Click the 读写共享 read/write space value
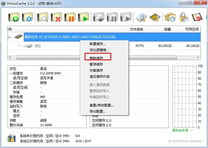This screenshot has height=148, width=208. point(47,78)
